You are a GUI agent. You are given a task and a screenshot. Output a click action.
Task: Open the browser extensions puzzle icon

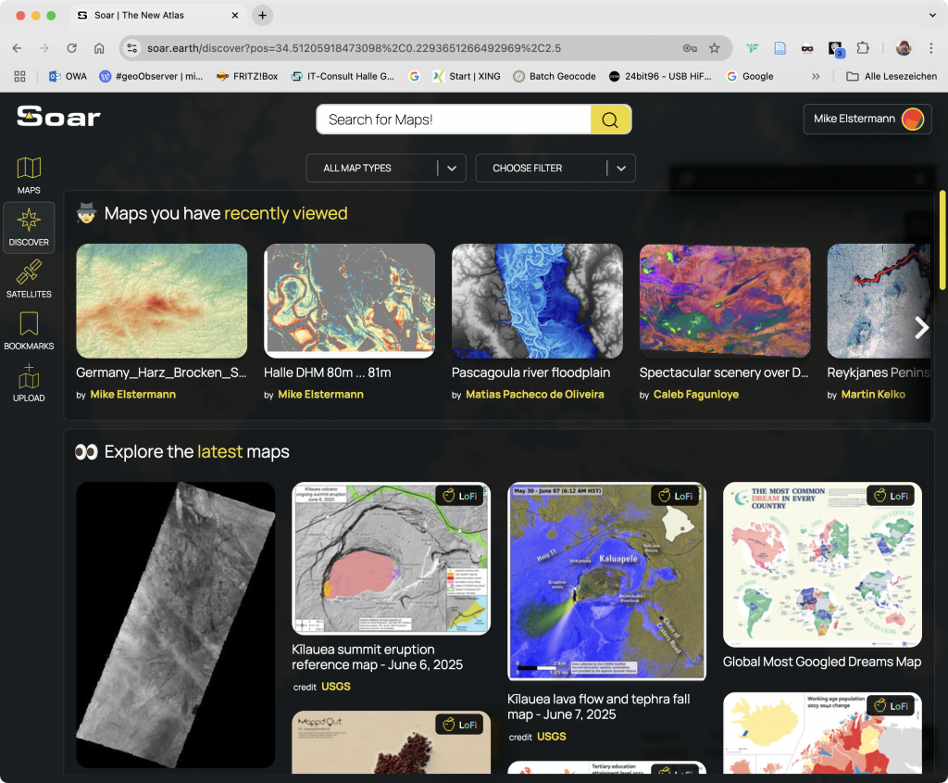pyautogui.click(x=863, y=48)
